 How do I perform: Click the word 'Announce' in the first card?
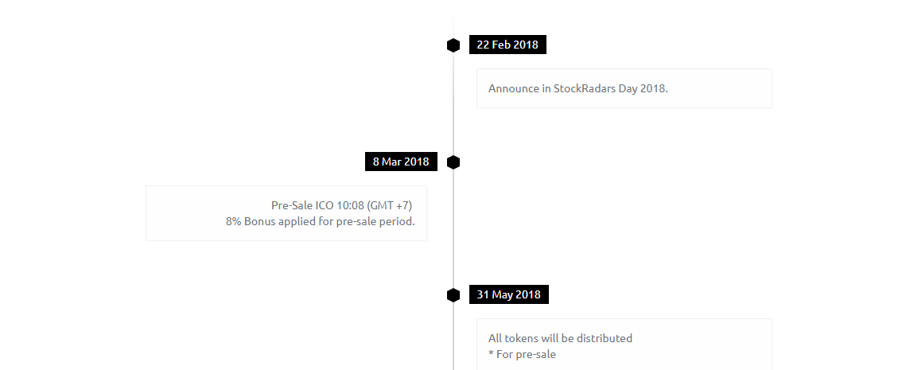pyautogui.click(x=514, y=88)
